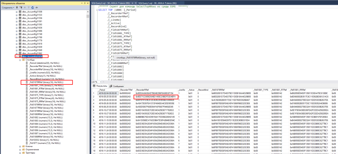Expand the Ограничения folder
The image size is (338, 154).
(20, 149)
